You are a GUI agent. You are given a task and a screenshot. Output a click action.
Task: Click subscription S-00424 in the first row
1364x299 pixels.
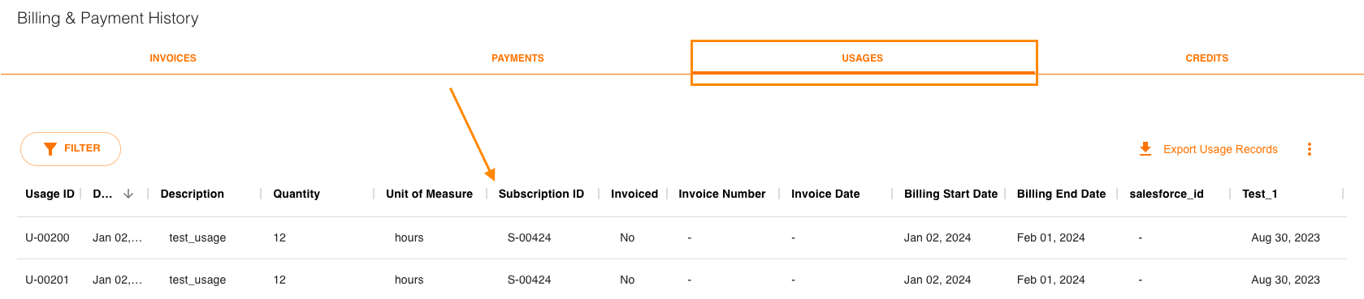(x=529, y=237)
